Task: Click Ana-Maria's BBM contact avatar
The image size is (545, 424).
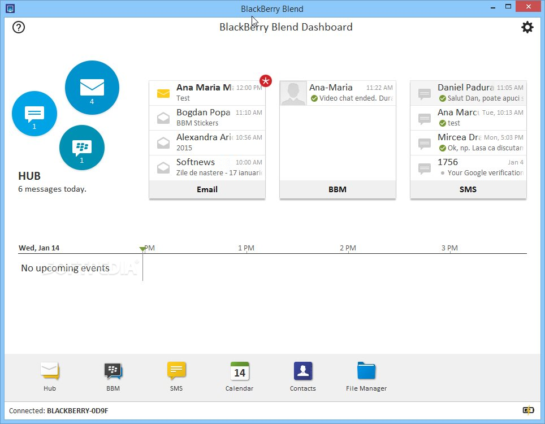Action: (293, 93)
